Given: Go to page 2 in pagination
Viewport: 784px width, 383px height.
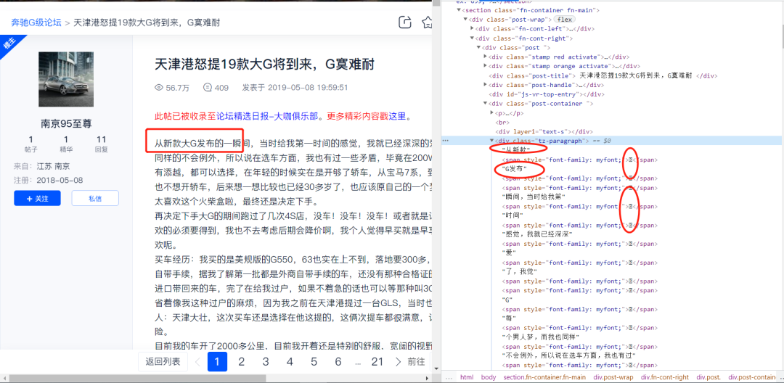Looking at the screenshot, I should [241, 361].
